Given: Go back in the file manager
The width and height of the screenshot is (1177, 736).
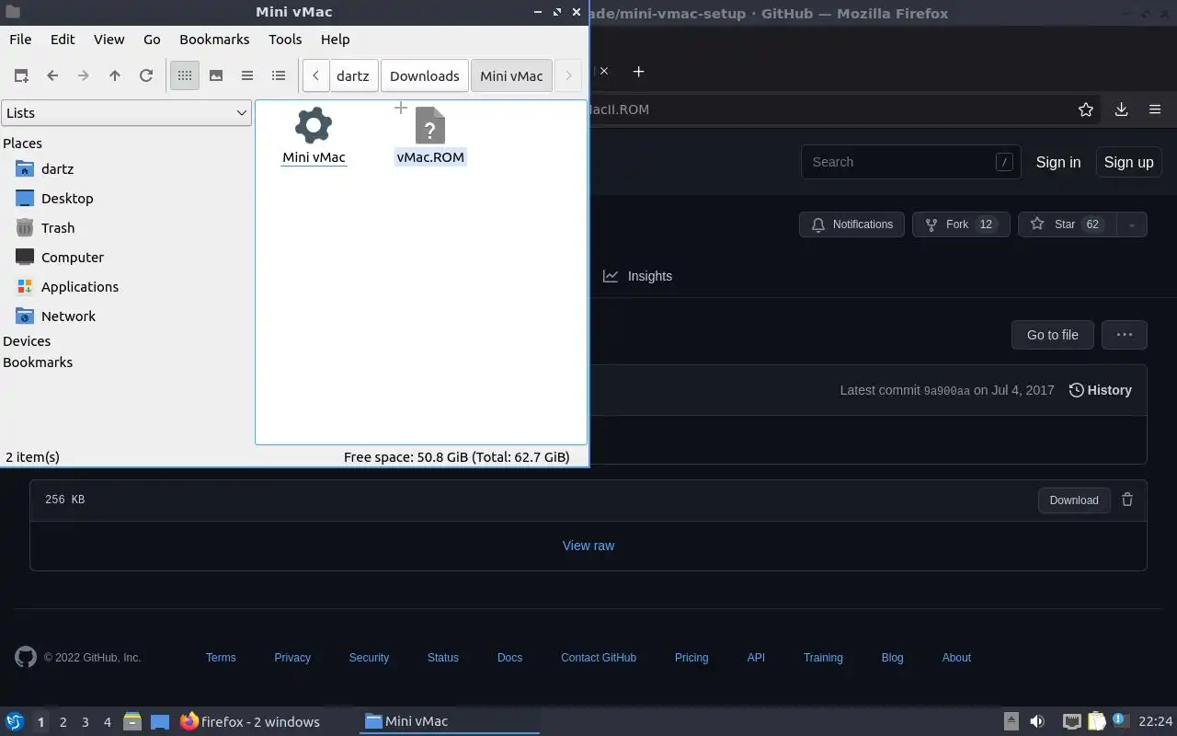Looking at the screenshot, I should point(52,76).
